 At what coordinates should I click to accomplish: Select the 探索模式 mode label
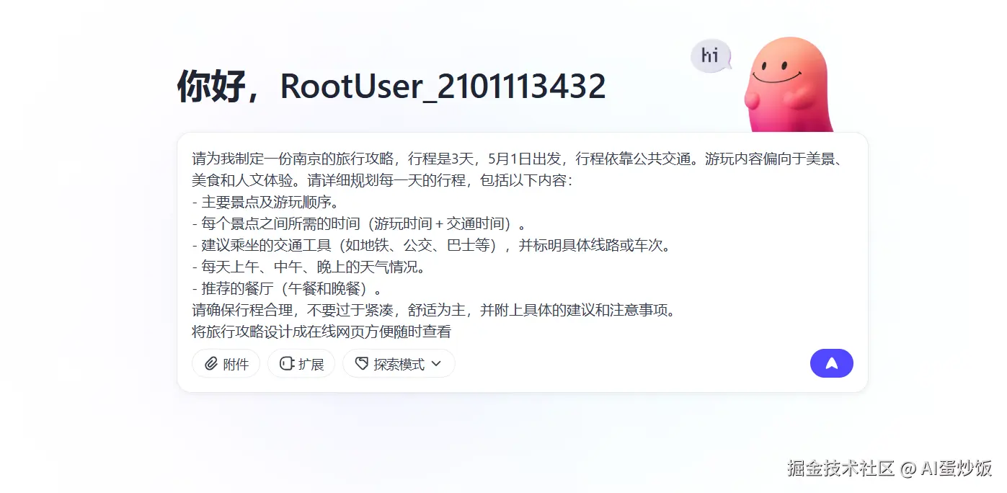[399, 364]
